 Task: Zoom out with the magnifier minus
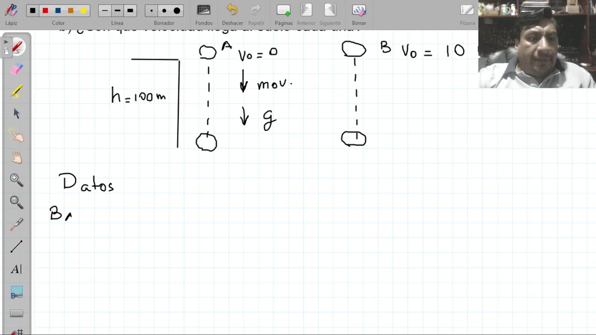pyautogui.click(x=16, y=202)
